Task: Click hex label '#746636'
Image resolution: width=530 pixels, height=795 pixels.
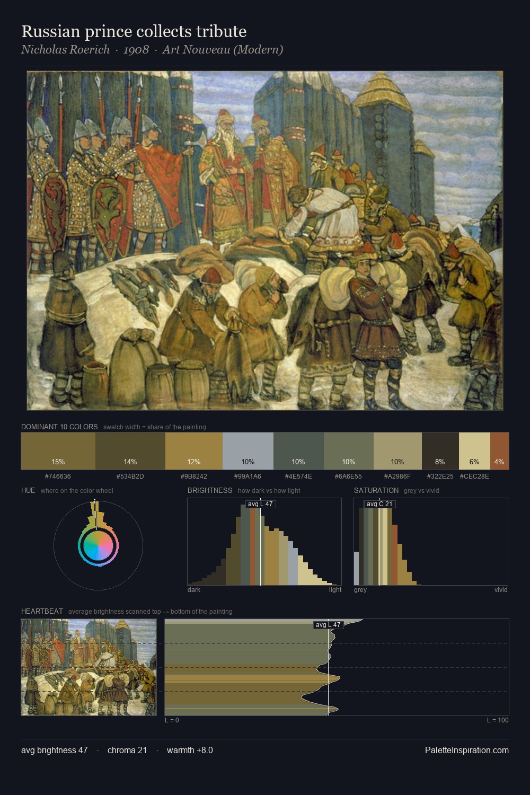Action: tap(58, 476)
